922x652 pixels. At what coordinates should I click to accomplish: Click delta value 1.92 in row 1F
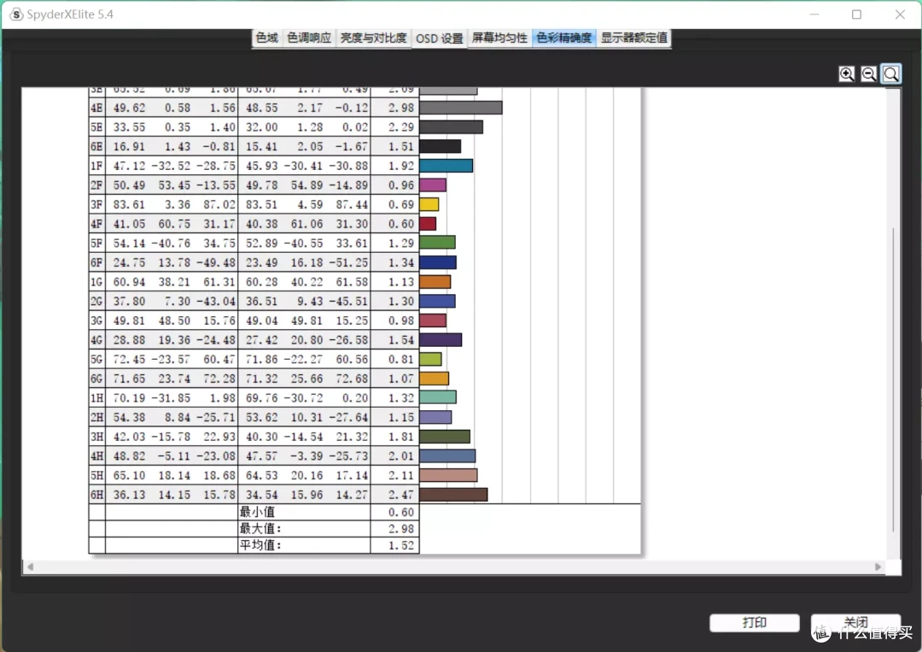click(x=401, y=166)
